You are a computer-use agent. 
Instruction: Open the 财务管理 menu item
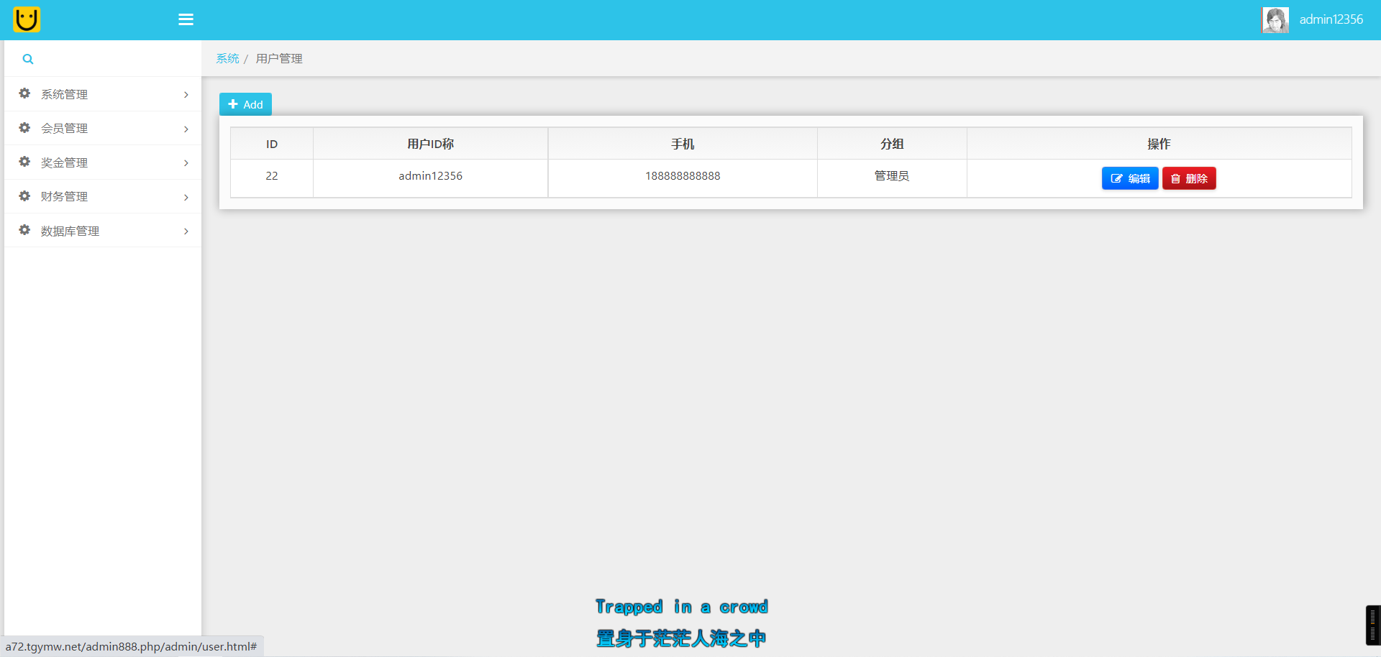point(65,197)
